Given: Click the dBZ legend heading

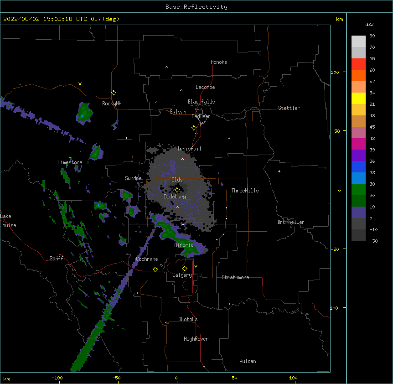Looking at the screenshot, I should [x=369, y=25].
